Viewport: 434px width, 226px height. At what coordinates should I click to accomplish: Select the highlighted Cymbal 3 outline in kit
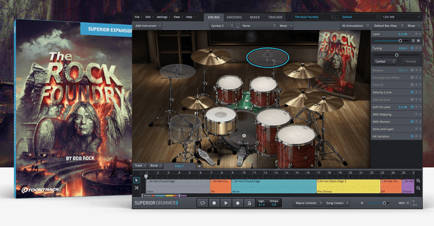[x=268, y=58]
